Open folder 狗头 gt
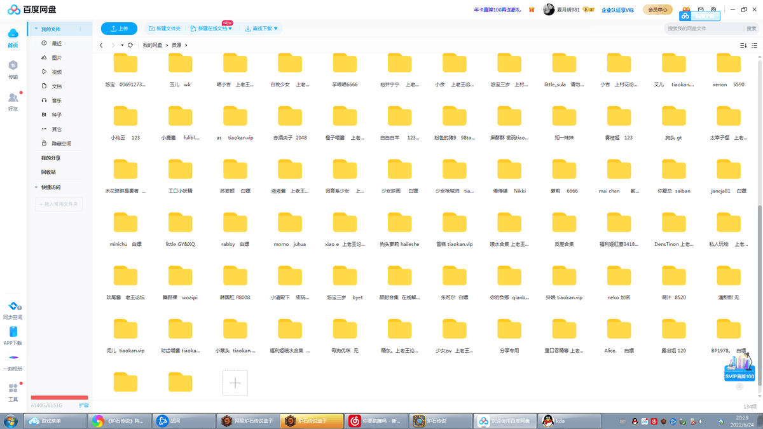The image size is (763, 429). [x=673, y=117]
